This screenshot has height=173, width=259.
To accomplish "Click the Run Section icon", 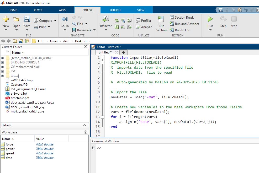I will [161, 19].
